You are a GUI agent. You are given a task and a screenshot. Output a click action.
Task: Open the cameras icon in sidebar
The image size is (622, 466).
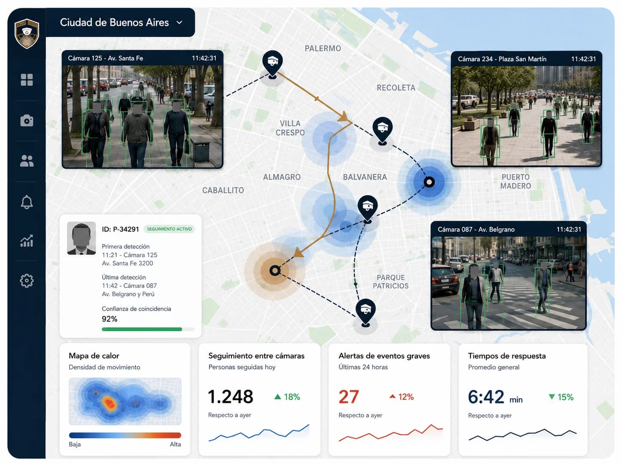tap(27, 121)
